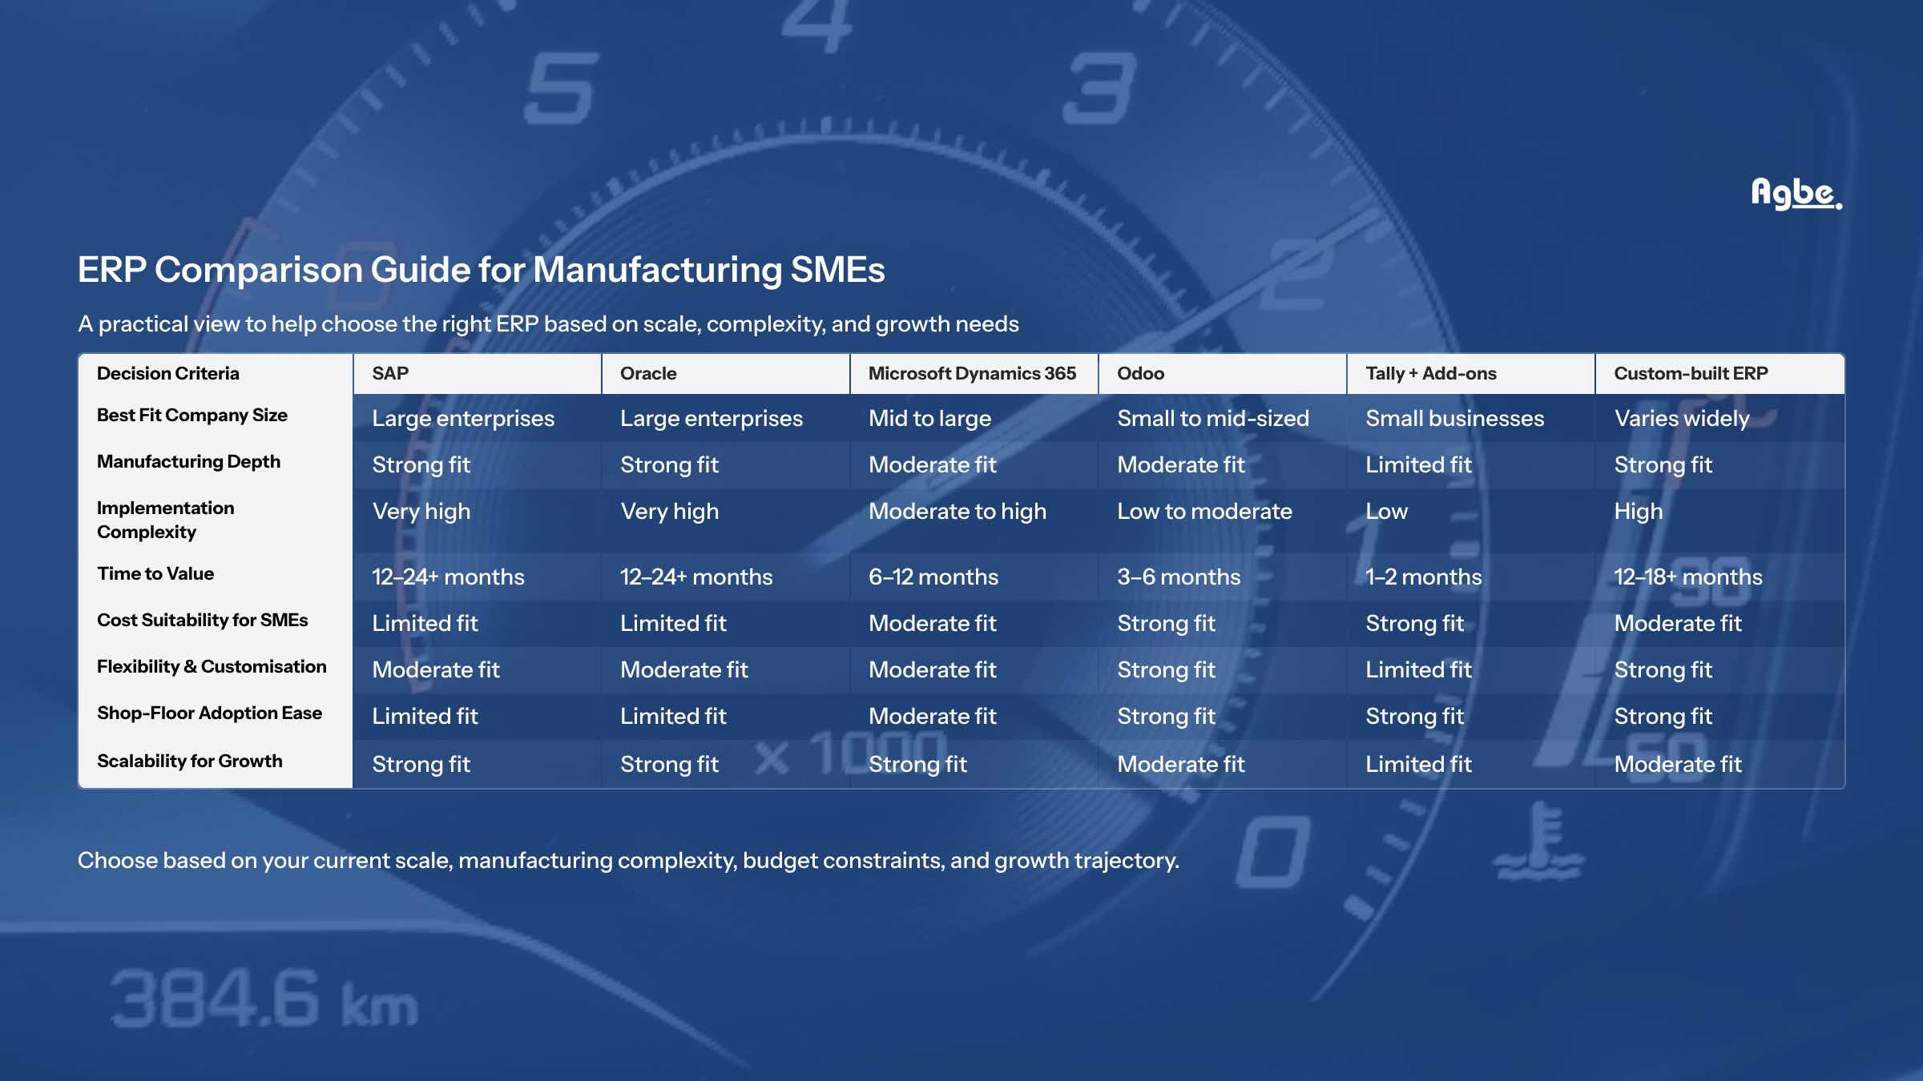Select the Implementation Complexity row label
The width and height of the screenshot is (1923, 1081).
pyautogui.click(x=165, y=519)
